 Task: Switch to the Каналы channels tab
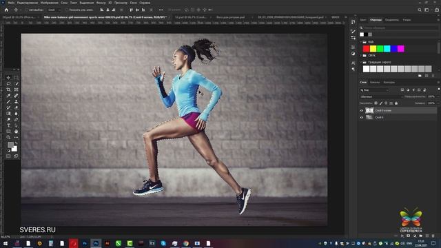(x=375, y=83)
